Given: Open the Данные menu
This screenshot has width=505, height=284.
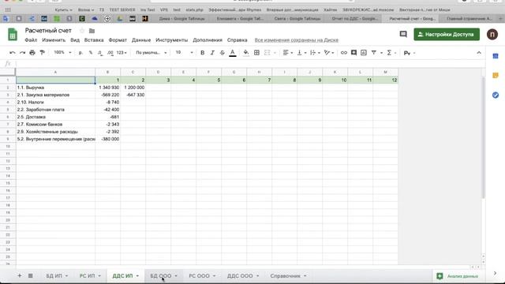Looking at the screenshot, I should pos(141,40).
